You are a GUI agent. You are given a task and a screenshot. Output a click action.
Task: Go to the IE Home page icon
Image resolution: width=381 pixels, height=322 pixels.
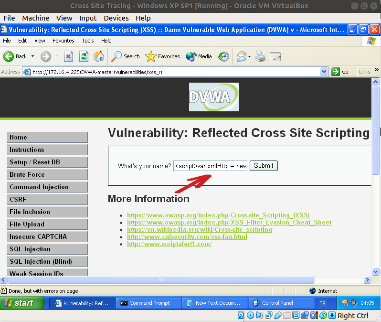pyautogui.click(x=99, y=56)
